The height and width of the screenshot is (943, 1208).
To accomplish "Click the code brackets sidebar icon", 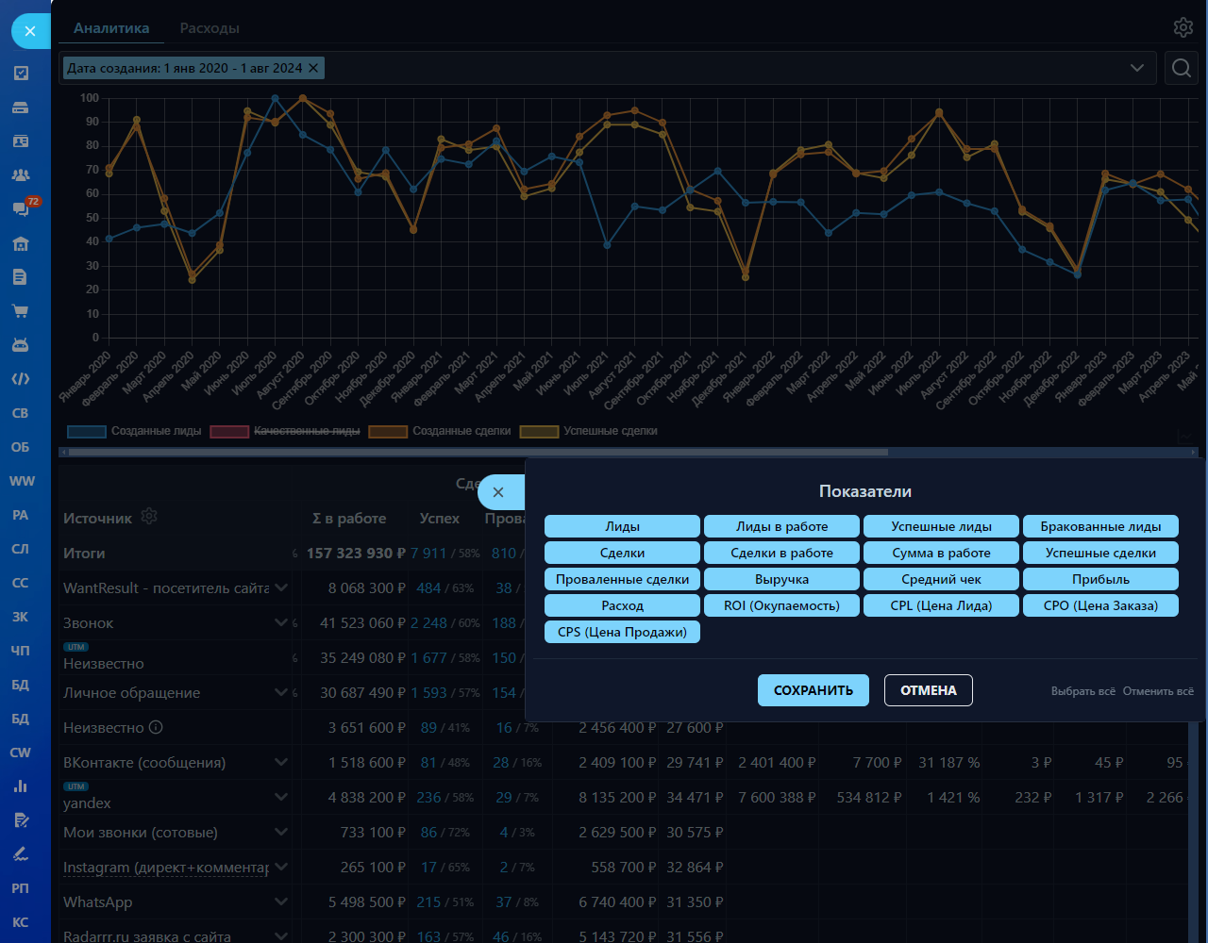I will (x=21, y=379).
